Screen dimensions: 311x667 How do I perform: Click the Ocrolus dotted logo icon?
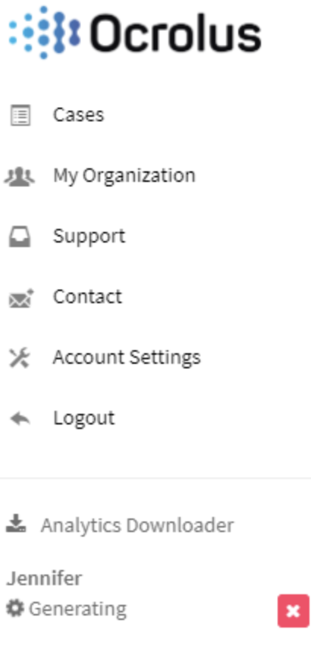click(44, 33)
